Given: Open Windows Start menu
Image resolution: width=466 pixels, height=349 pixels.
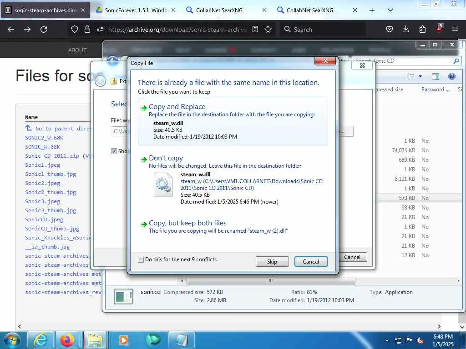Looking at the screenshot, I should pyautogui.click(x=11, y=340).
